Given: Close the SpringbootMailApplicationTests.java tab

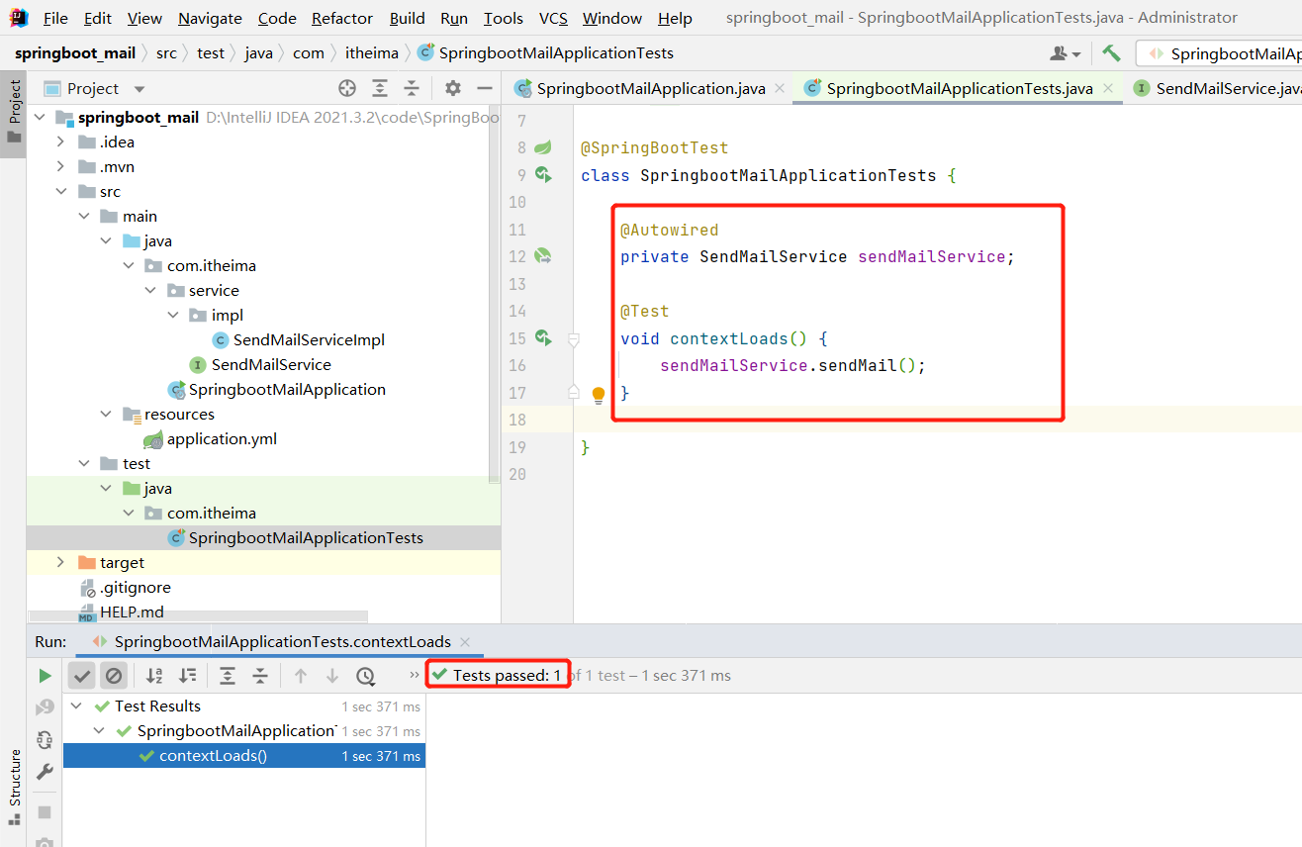Looking at the screenshot, I should 1108,88.
